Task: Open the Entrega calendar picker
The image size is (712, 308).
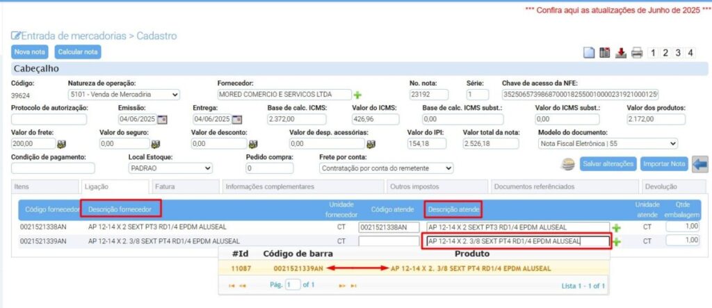Action: [x=236, y=120]
